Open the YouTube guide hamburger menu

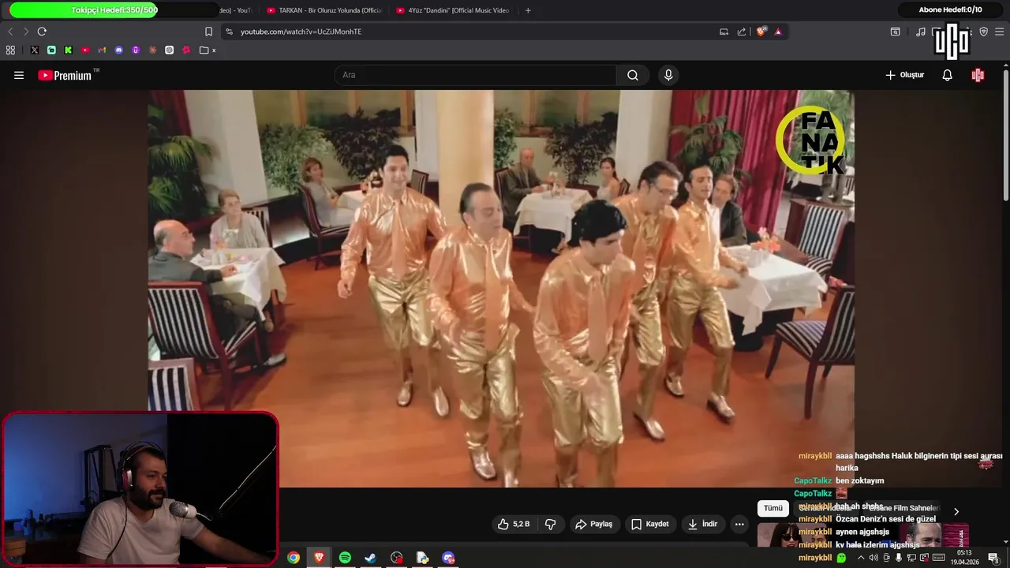[x=19, y=75]
